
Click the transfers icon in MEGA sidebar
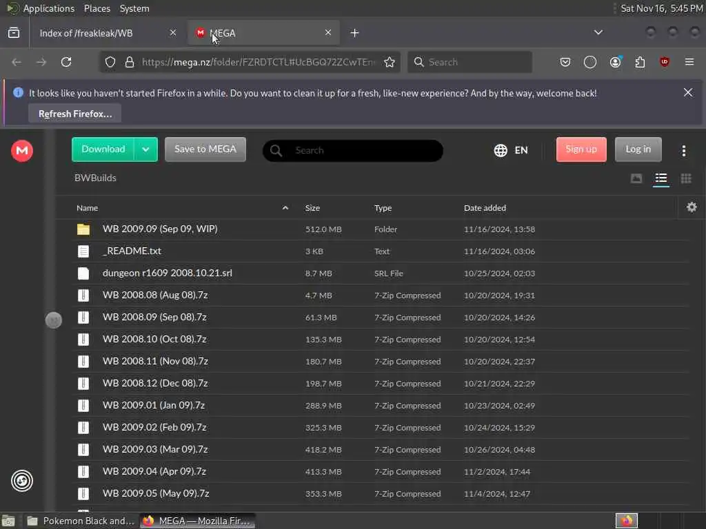22,480
